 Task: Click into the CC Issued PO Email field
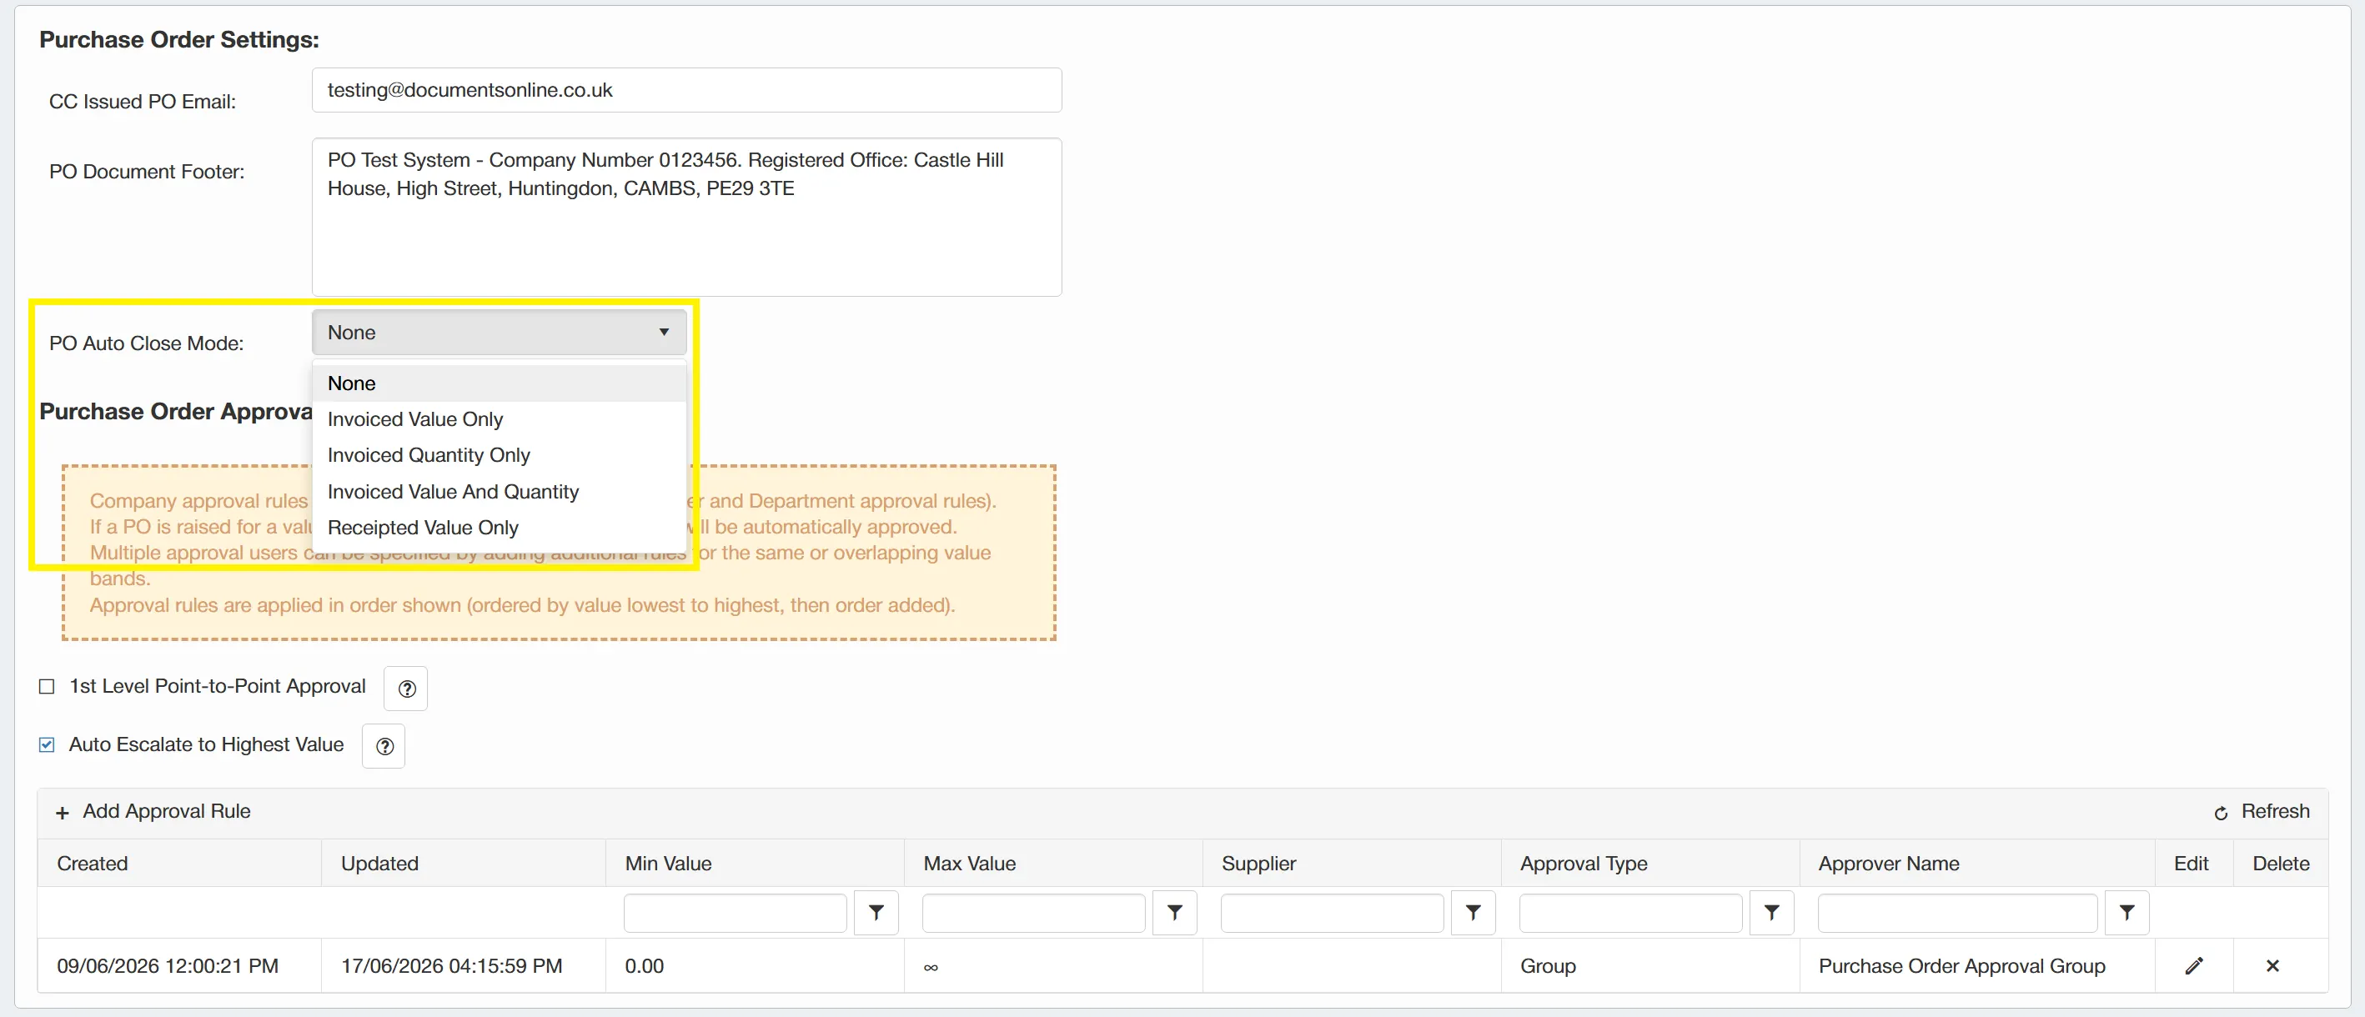(686, 90)
